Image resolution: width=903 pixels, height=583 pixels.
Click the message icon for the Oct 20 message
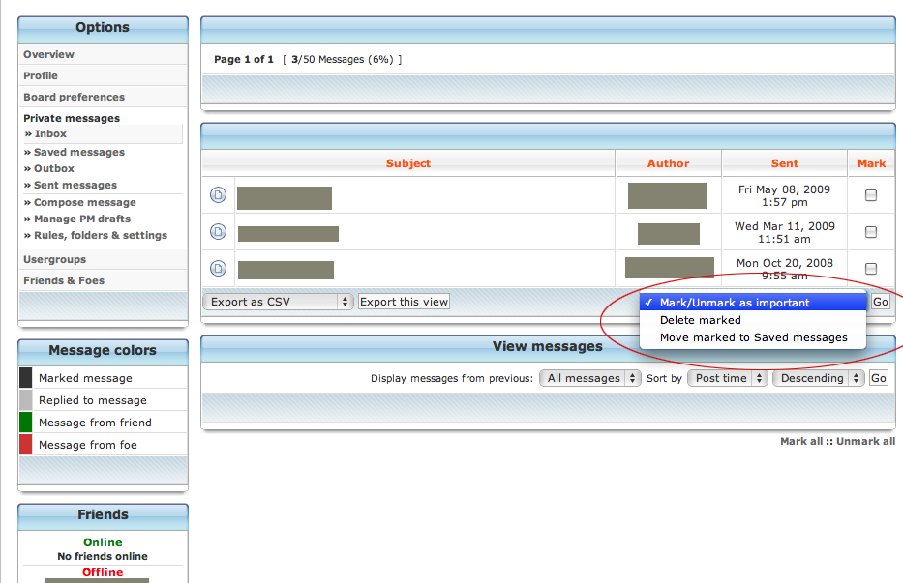point(218,268)
